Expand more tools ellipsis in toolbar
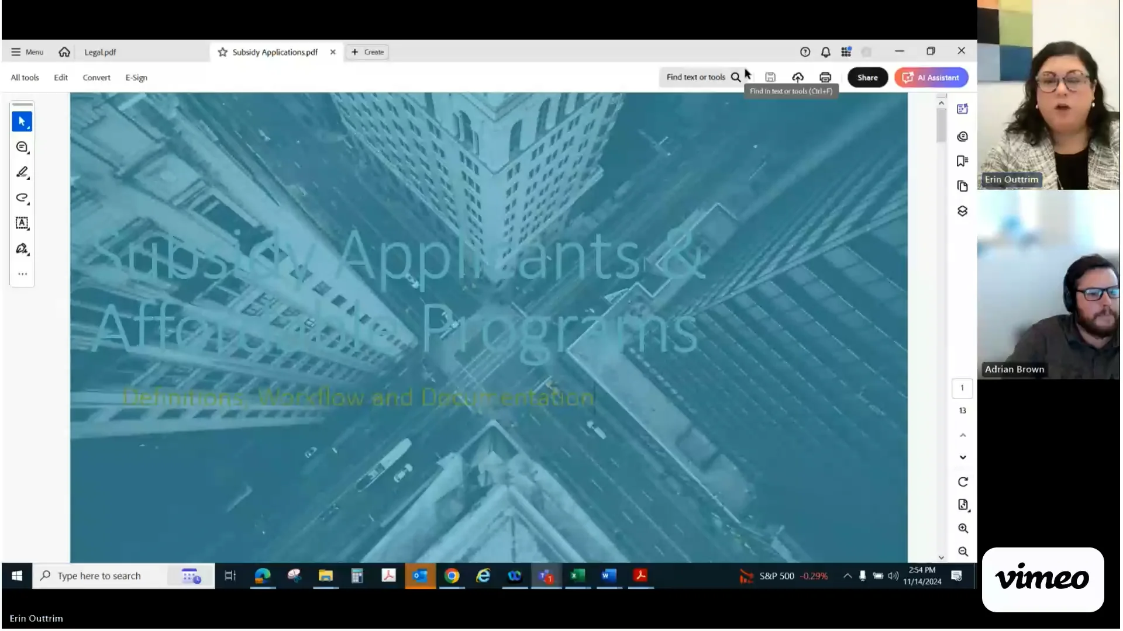The width and height of the screenshot is (1123, 631). coord(22,274)
